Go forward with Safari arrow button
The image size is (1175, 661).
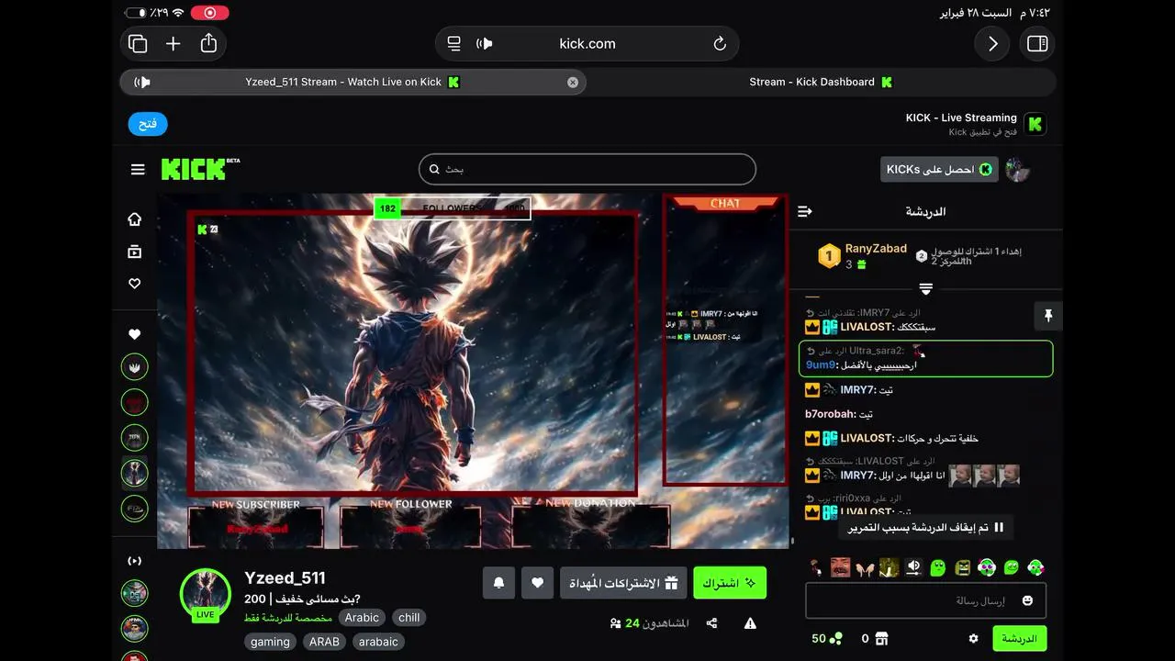(992, 43)
